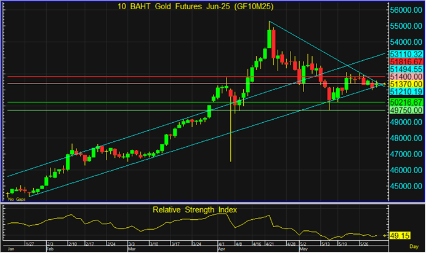Open the Day timeframe selector
Image resolution: width=426 pixels, height=253 pixels.
point(414,247)
